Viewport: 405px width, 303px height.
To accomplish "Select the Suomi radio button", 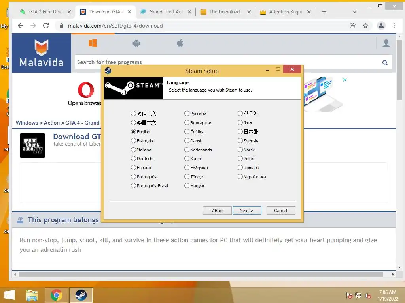I will (187, 159).
